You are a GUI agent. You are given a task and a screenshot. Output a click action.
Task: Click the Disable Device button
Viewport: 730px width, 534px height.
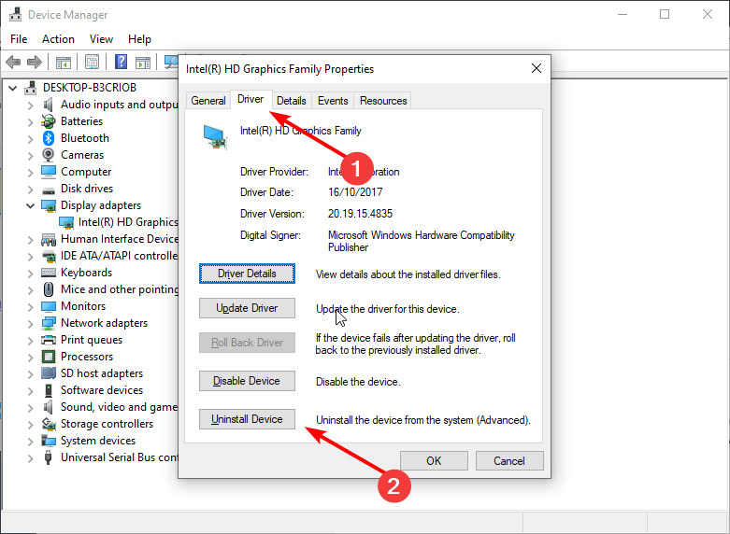(247, 381)
